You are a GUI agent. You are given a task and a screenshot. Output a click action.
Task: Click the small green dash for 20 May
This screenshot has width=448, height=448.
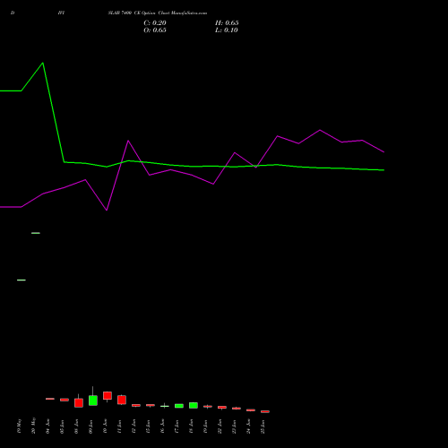coord(36,233)
